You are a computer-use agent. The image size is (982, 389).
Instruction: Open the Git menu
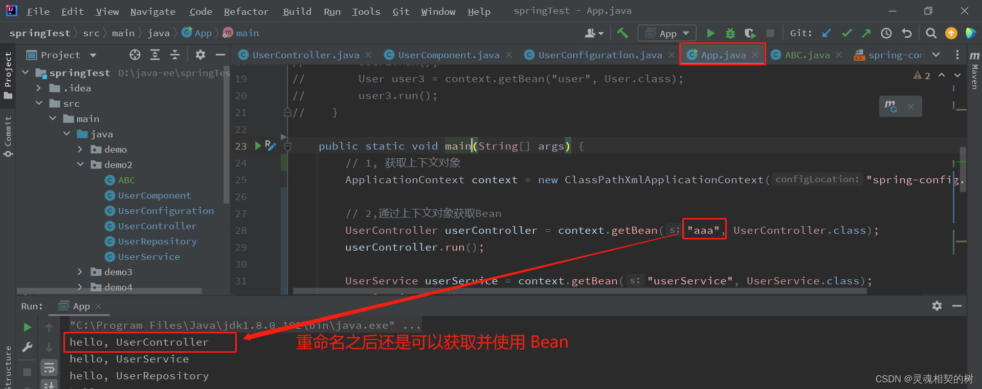(401, 11)
